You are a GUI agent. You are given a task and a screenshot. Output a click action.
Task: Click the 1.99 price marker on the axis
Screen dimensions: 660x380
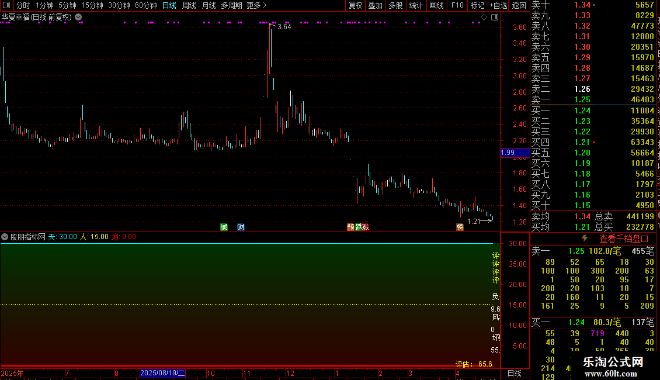(515, 153)
